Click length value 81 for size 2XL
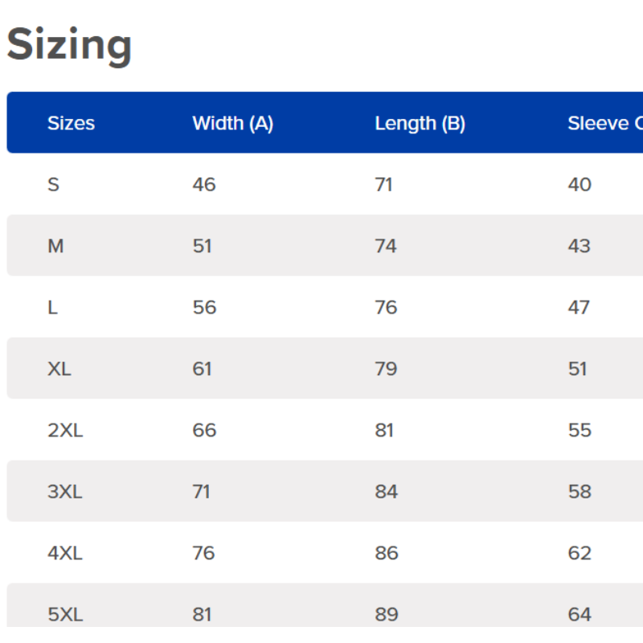 pos(384,430)
